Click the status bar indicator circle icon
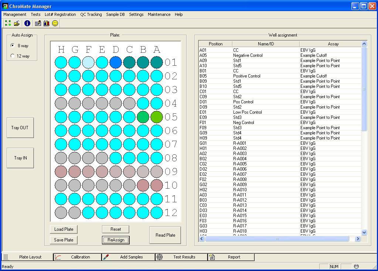Viewport: 378px width, 271px height. pyautogui.click(x=356, y=267)
